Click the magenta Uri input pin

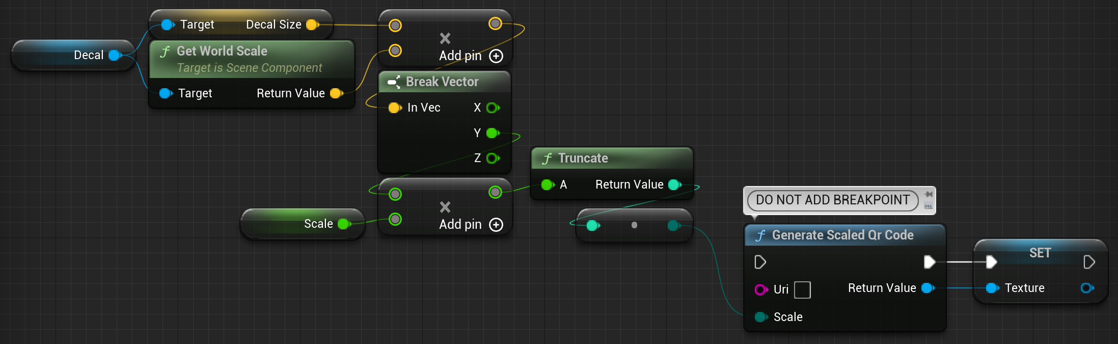click(760, 289)
